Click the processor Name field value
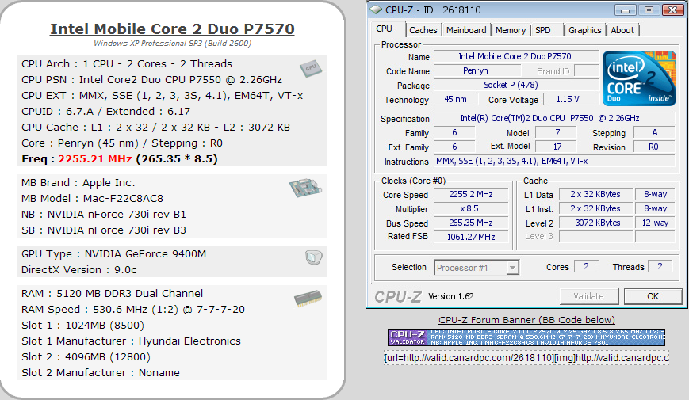Screen dimensions: 689x400 516,57
